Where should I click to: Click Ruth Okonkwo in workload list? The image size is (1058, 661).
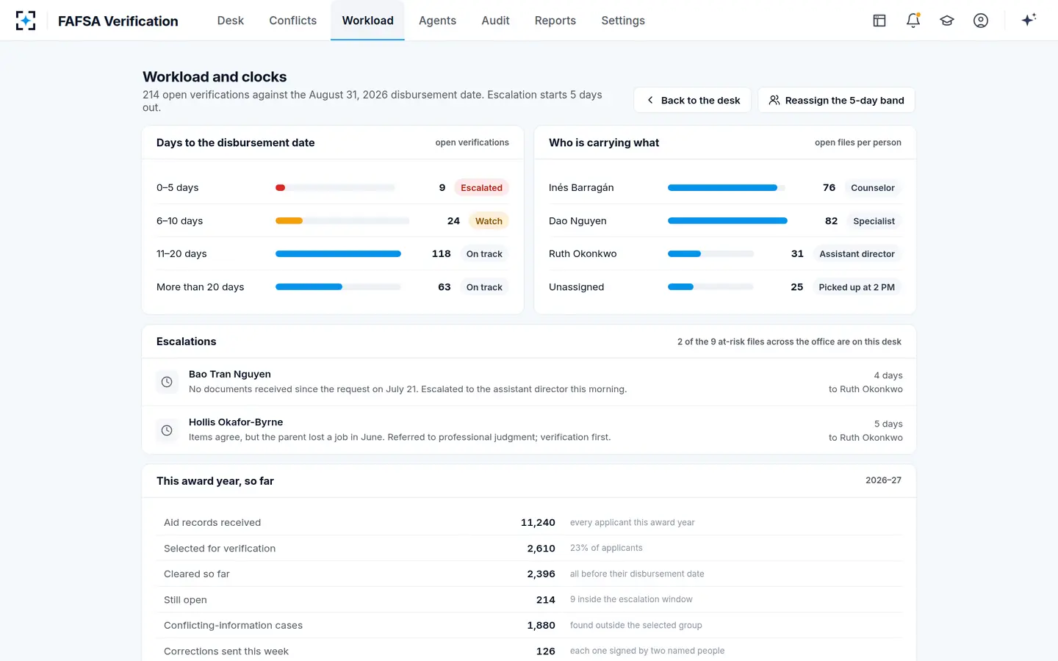(x=583, y=254)
